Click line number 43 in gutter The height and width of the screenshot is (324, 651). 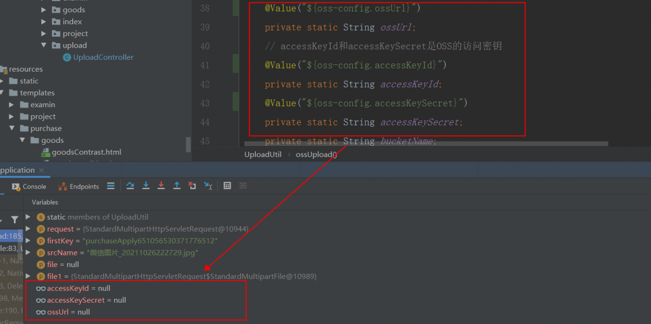(204, 103)
